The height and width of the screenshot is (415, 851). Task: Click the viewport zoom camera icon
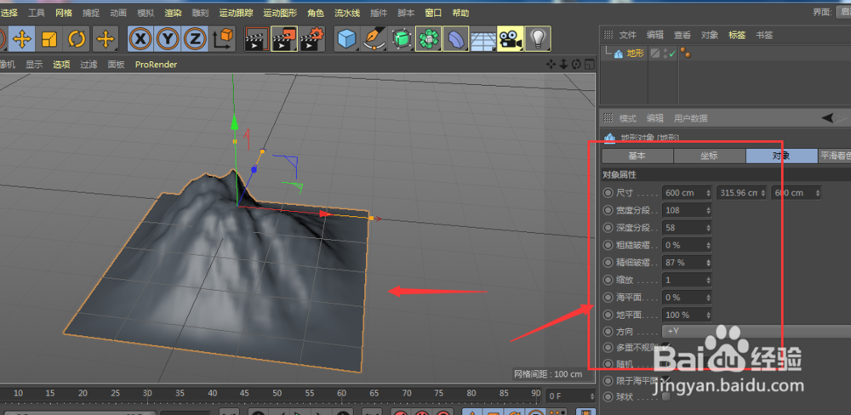(x=563, y=65)
